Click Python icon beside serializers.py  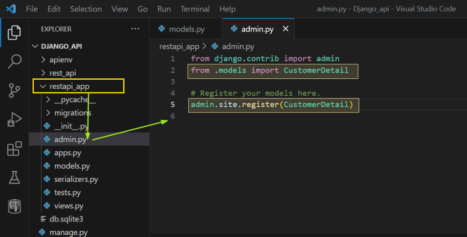point(47,179)
